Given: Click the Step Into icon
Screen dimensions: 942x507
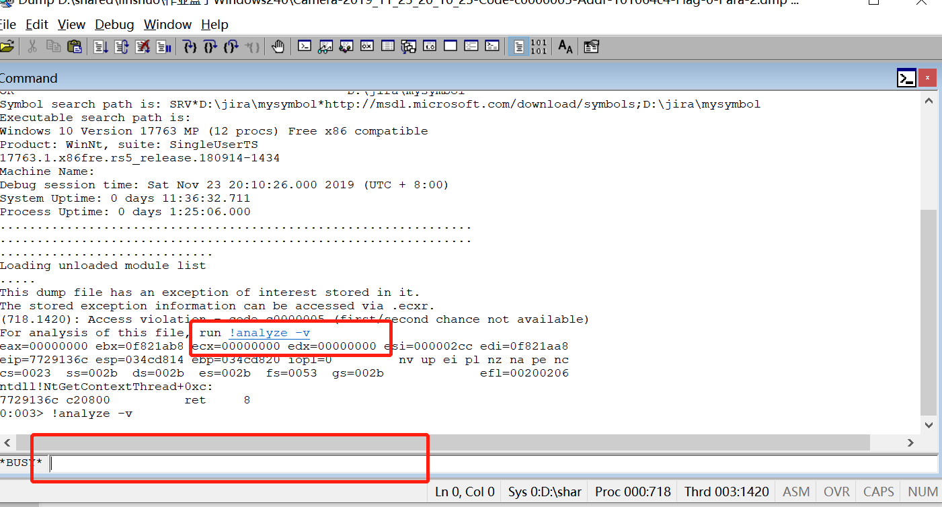Looking at the screenshot, I should [x=189, y=46].
